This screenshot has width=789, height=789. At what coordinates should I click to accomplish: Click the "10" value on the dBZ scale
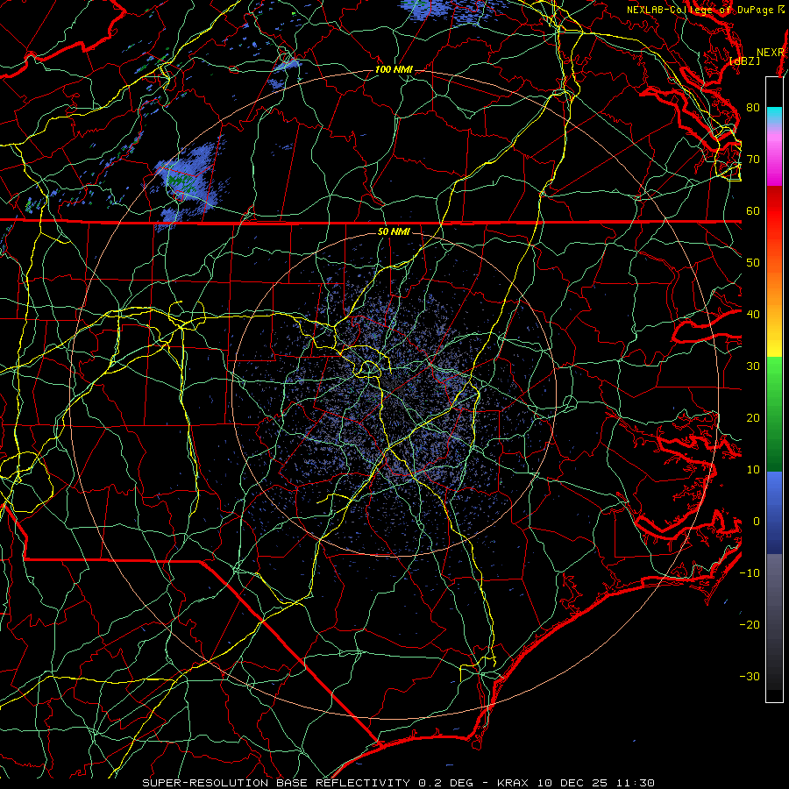tap(753, 470)
